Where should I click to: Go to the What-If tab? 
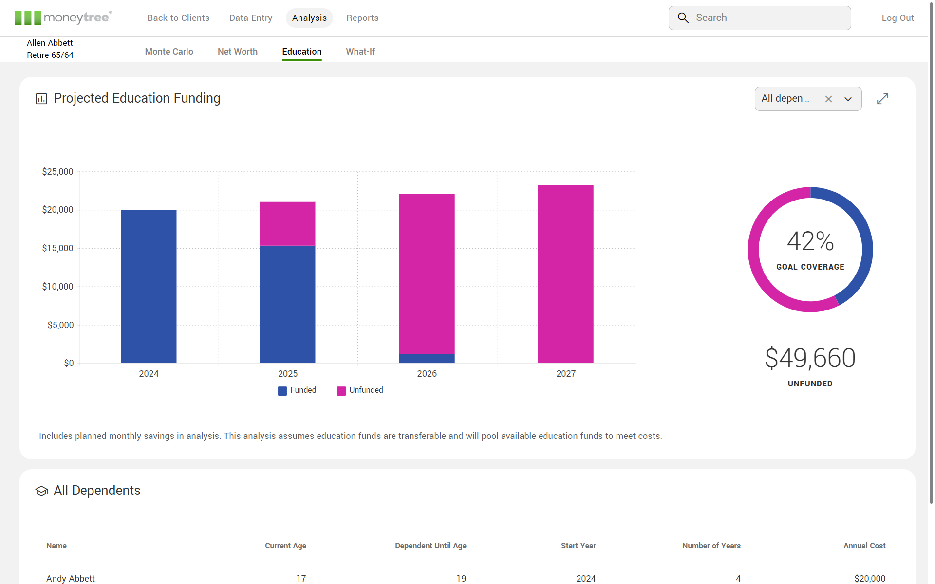pos(360,52)
